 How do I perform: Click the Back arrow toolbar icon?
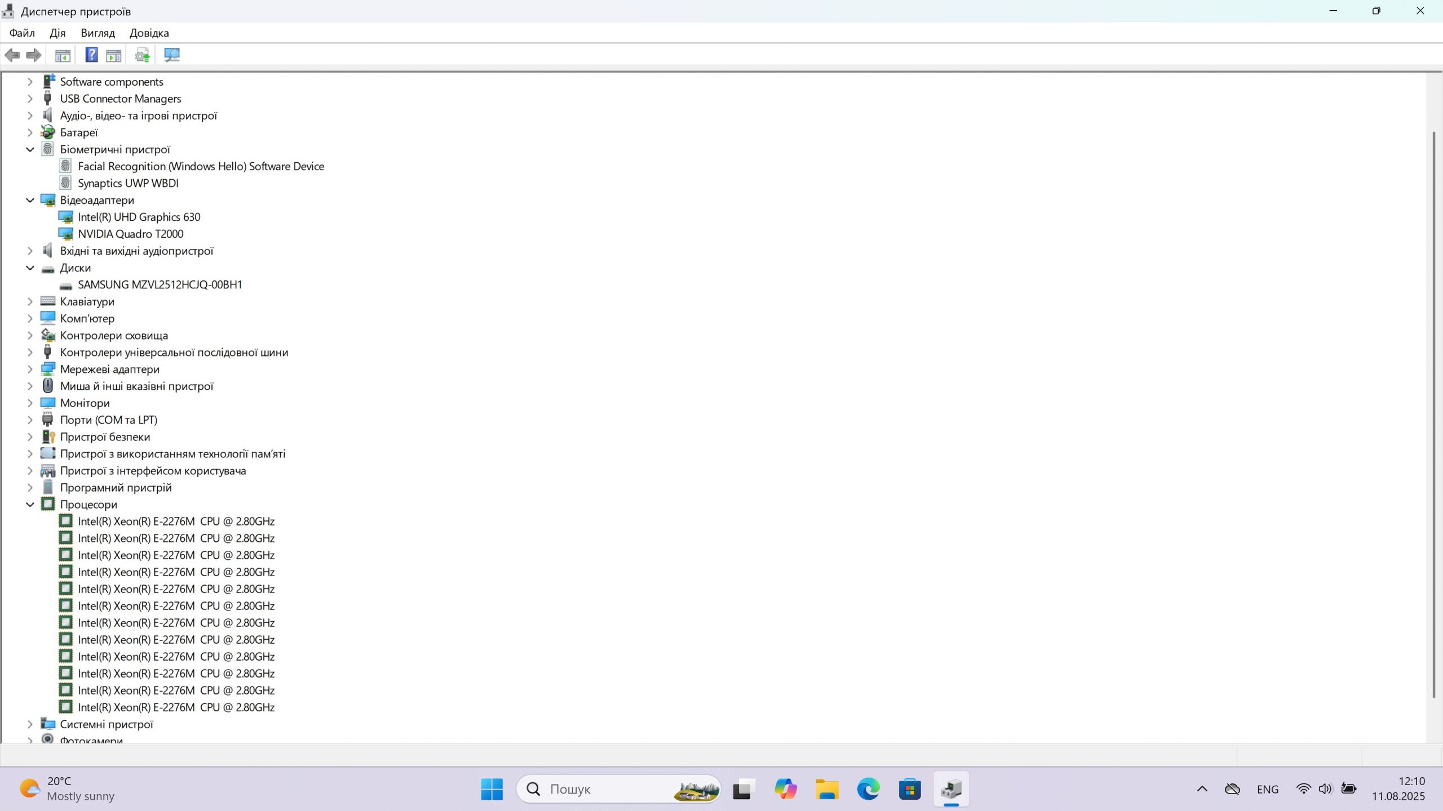[x=12, y=55]
